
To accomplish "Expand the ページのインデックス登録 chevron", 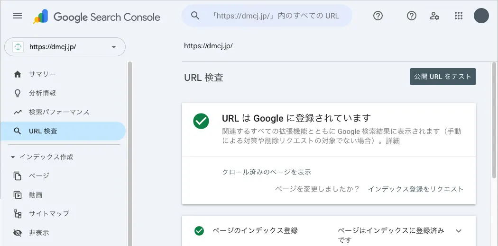I will tap(458, 231).
